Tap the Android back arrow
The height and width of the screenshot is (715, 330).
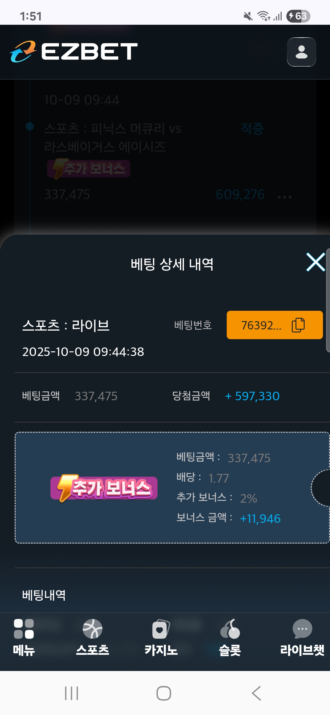click(256, 693)
